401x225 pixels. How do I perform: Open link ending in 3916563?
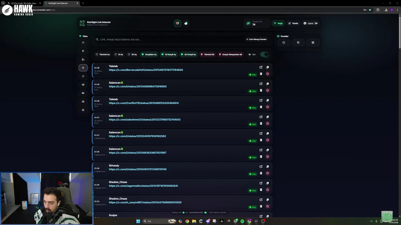pyautogui.click(x=138, y=87)
